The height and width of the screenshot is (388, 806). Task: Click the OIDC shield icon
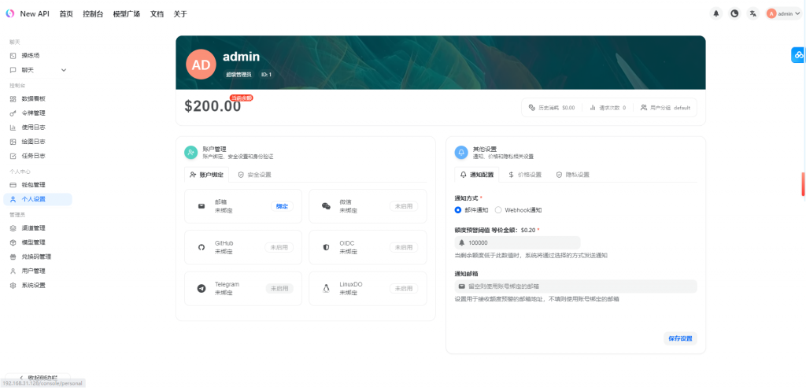[x=326, y=247]
